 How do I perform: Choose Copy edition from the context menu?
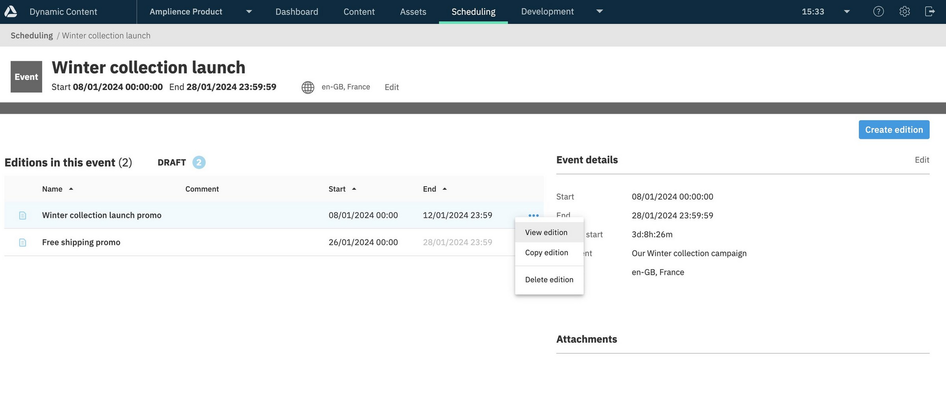[549, 253]
